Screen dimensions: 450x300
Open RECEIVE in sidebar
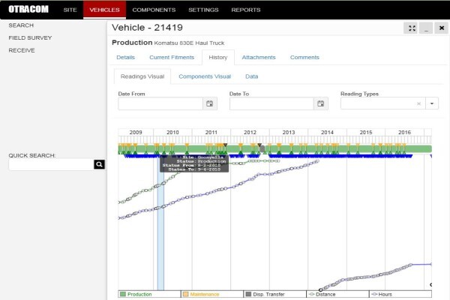[22, 50]
